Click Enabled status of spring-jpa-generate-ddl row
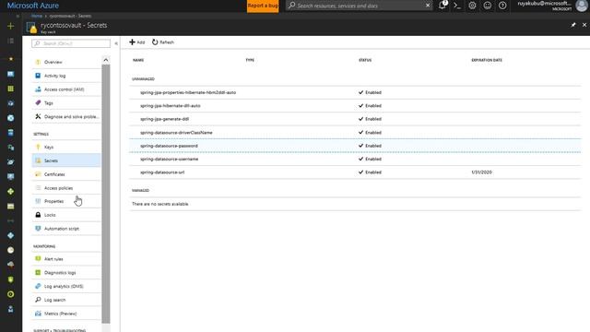 pos(370,119)
